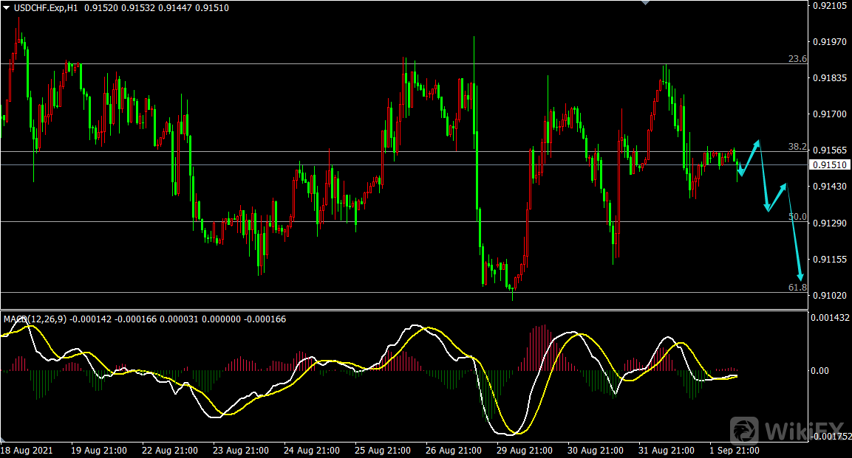Click the 0.92105 value on price scale

pos(830,6)
